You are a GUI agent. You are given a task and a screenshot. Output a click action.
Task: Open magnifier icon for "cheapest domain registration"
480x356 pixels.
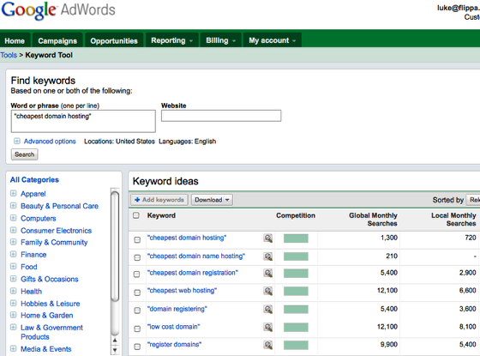coord(267,273)
